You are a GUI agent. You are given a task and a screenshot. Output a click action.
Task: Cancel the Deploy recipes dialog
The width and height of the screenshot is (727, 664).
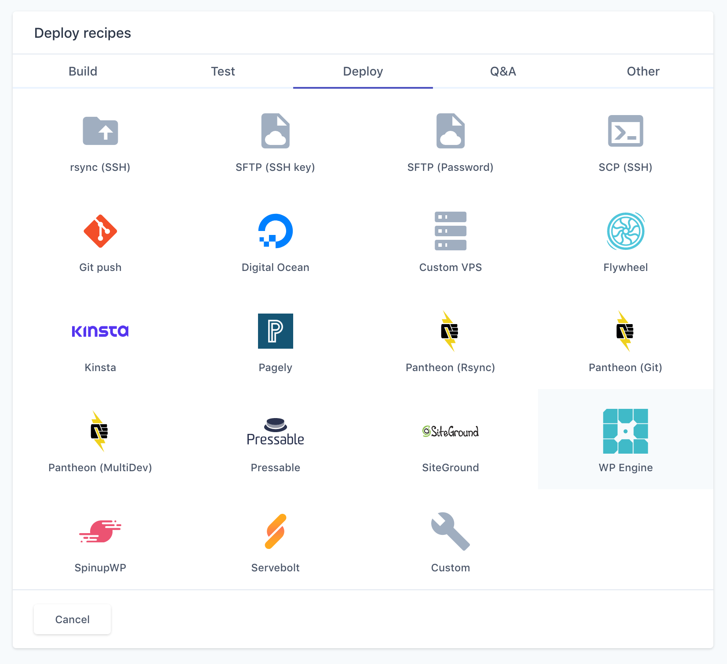point(73,619)
